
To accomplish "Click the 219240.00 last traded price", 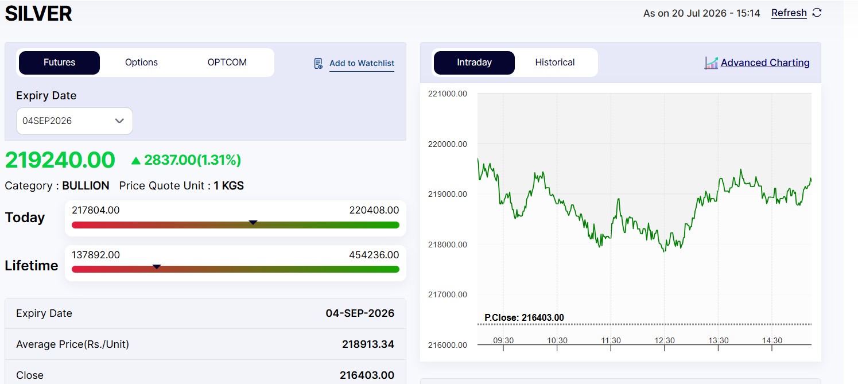I will click(60, 160).
